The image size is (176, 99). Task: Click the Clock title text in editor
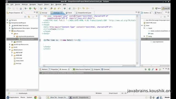53,29
